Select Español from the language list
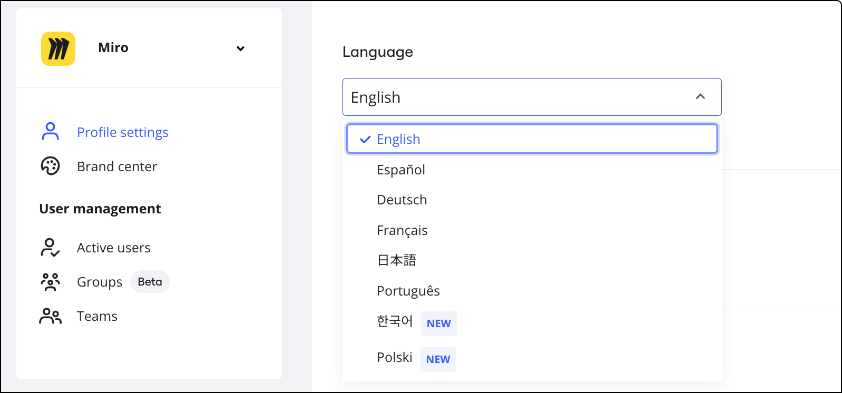The width and height of the screenshot is (842, 393). tap(401, 170)
